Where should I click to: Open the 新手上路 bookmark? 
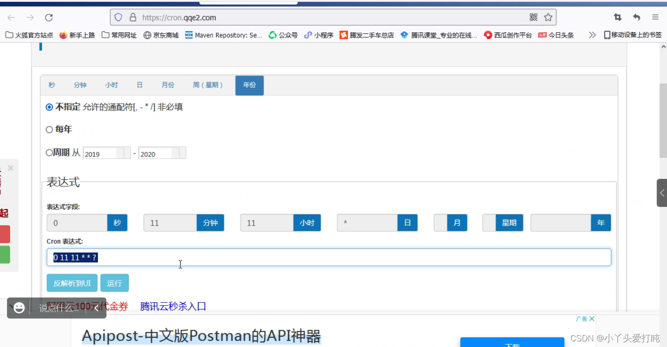[x=77, y=35]
